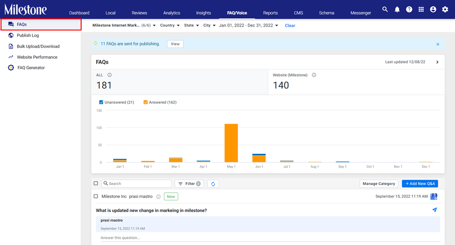The width and height of the screenshot is (455, 245).
Task: Open the help question mark icon
Action: pyautogui.click(x=409, y=10)
